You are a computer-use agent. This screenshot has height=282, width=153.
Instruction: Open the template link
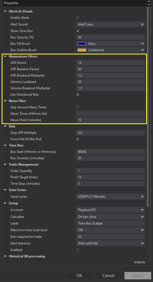point(139,262)
